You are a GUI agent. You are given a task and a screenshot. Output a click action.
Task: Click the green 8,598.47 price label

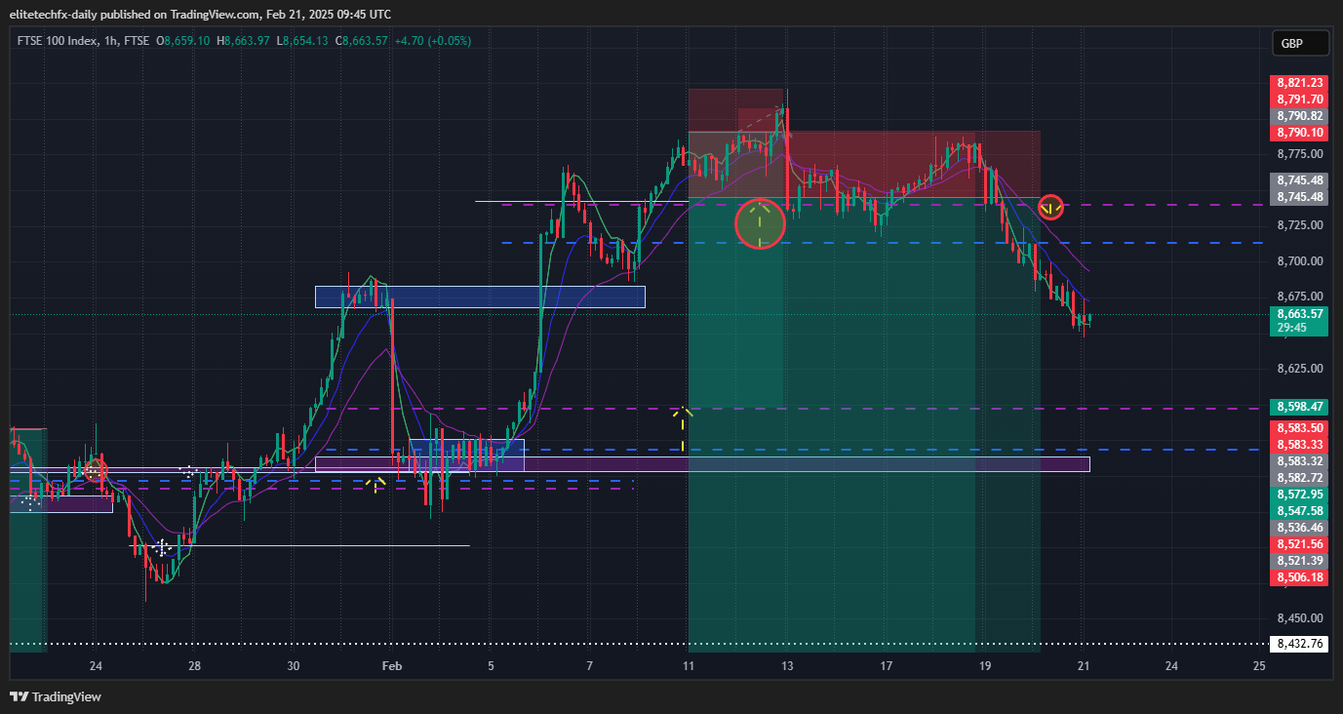pyautogui.click(x=1298, y=407)
